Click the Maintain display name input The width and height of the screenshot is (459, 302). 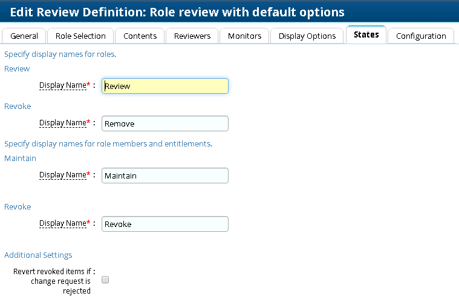tap(165, 176)
